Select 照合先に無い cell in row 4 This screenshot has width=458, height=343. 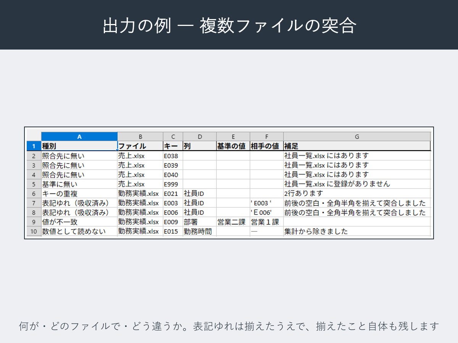[x=79, y=175]
